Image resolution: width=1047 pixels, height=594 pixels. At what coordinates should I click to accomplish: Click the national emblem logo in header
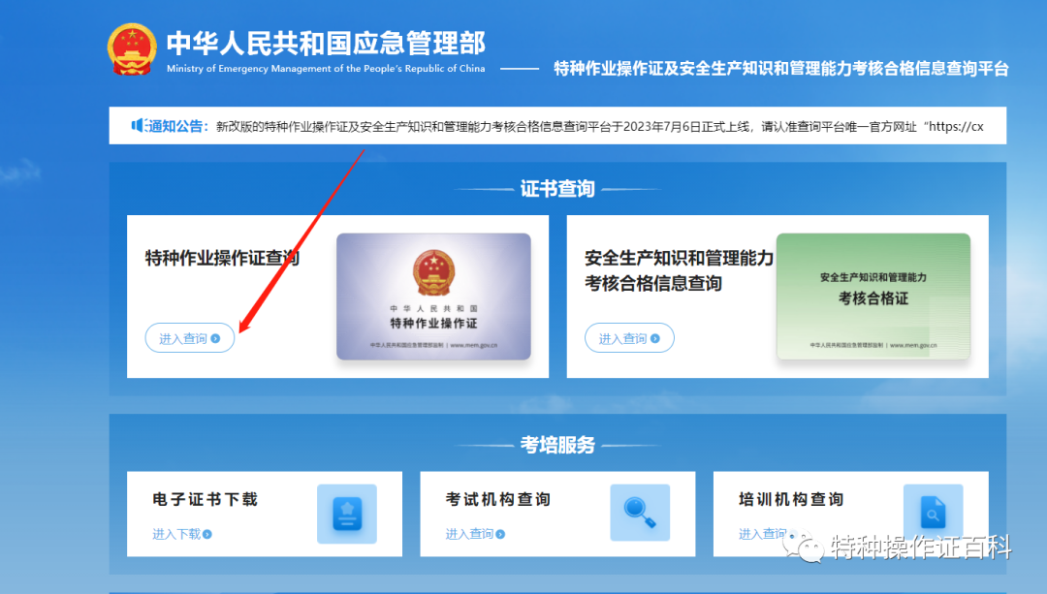132,49
